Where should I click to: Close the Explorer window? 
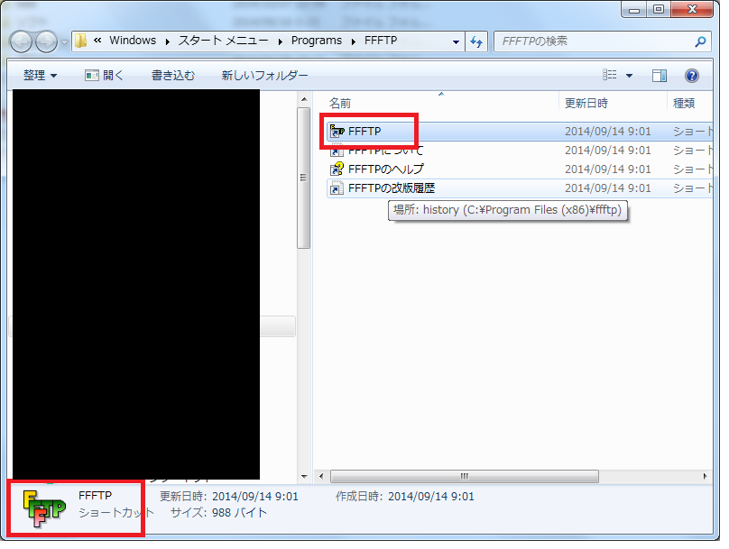[x=692, y=10]
